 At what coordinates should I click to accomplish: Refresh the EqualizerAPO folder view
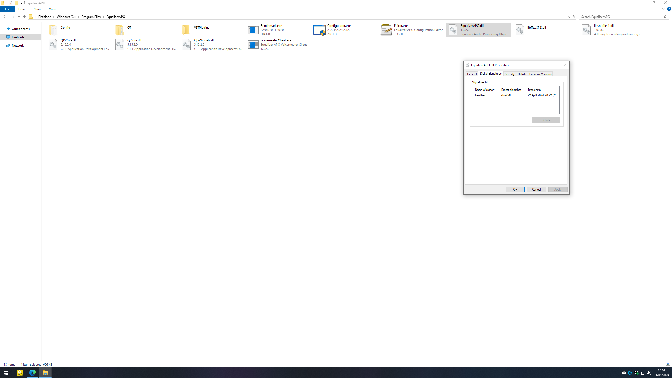574,17
